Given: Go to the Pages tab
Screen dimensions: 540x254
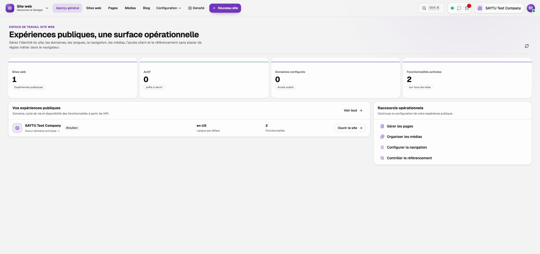Looking at the screenshot, I should coord(113,8).
